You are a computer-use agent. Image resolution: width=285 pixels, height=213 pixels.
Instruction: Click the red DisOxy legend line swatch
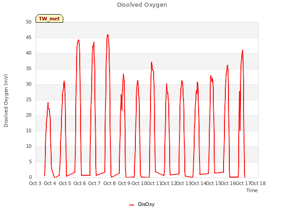click(x=131, y=205)
